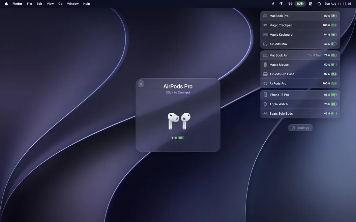Click the date and time in menu bar

[x=338, y=4]
